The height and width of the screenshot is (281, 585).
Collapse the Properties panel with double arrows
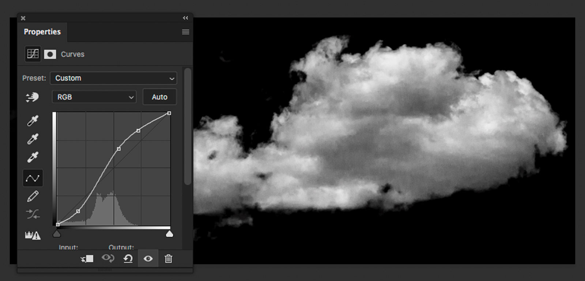pyautogui.click(x=185, y=18)
